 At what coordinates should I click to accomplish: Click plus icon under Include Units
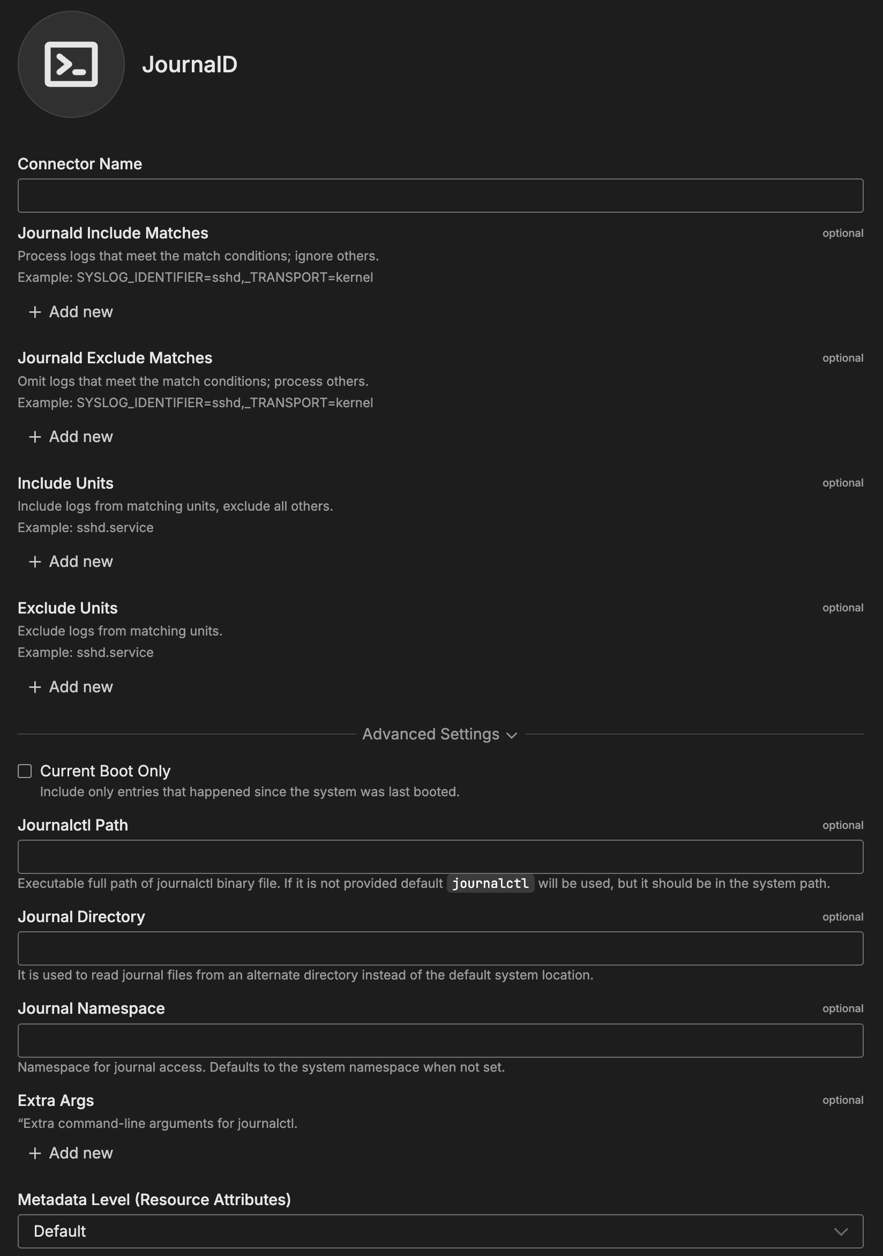[x=35, y=562]
